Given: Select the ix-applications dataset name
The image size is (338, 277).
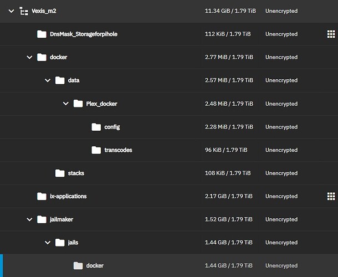Looking at the screenshot, I should click(68, 196).
